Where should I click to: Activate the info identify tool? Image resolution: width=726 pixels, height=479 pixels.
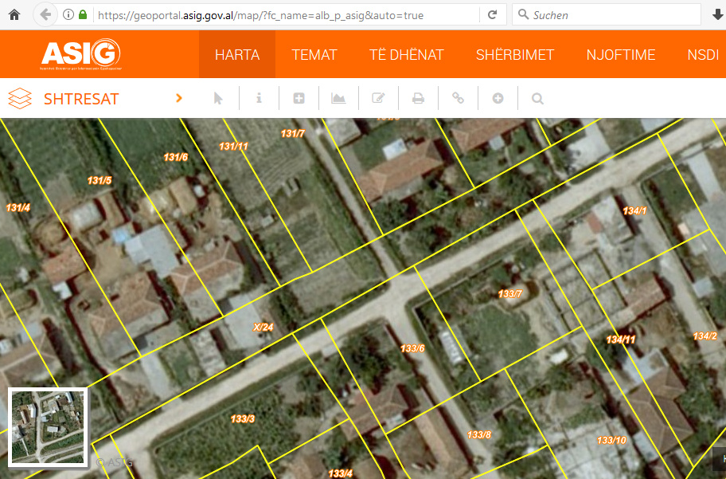[x=259, y=99]
